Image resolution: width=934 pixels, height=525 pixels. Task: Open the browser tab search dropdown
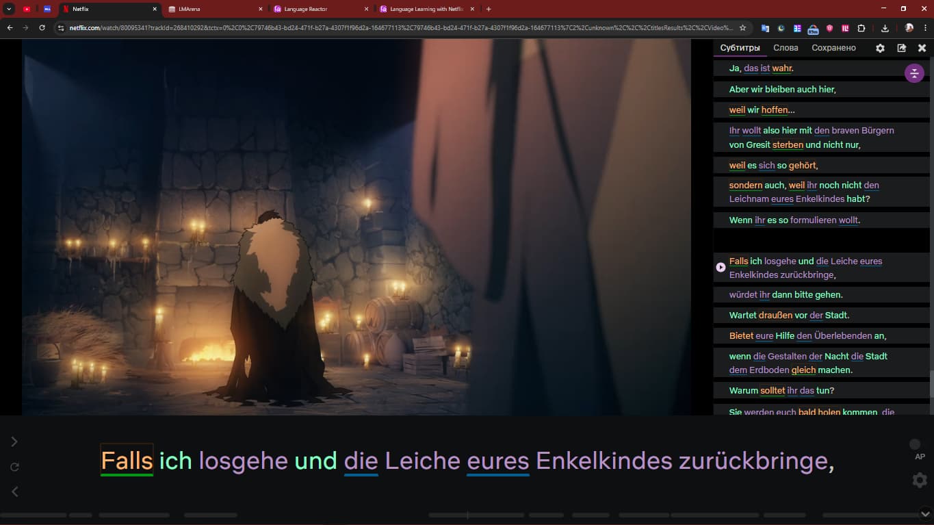[9, 9]
